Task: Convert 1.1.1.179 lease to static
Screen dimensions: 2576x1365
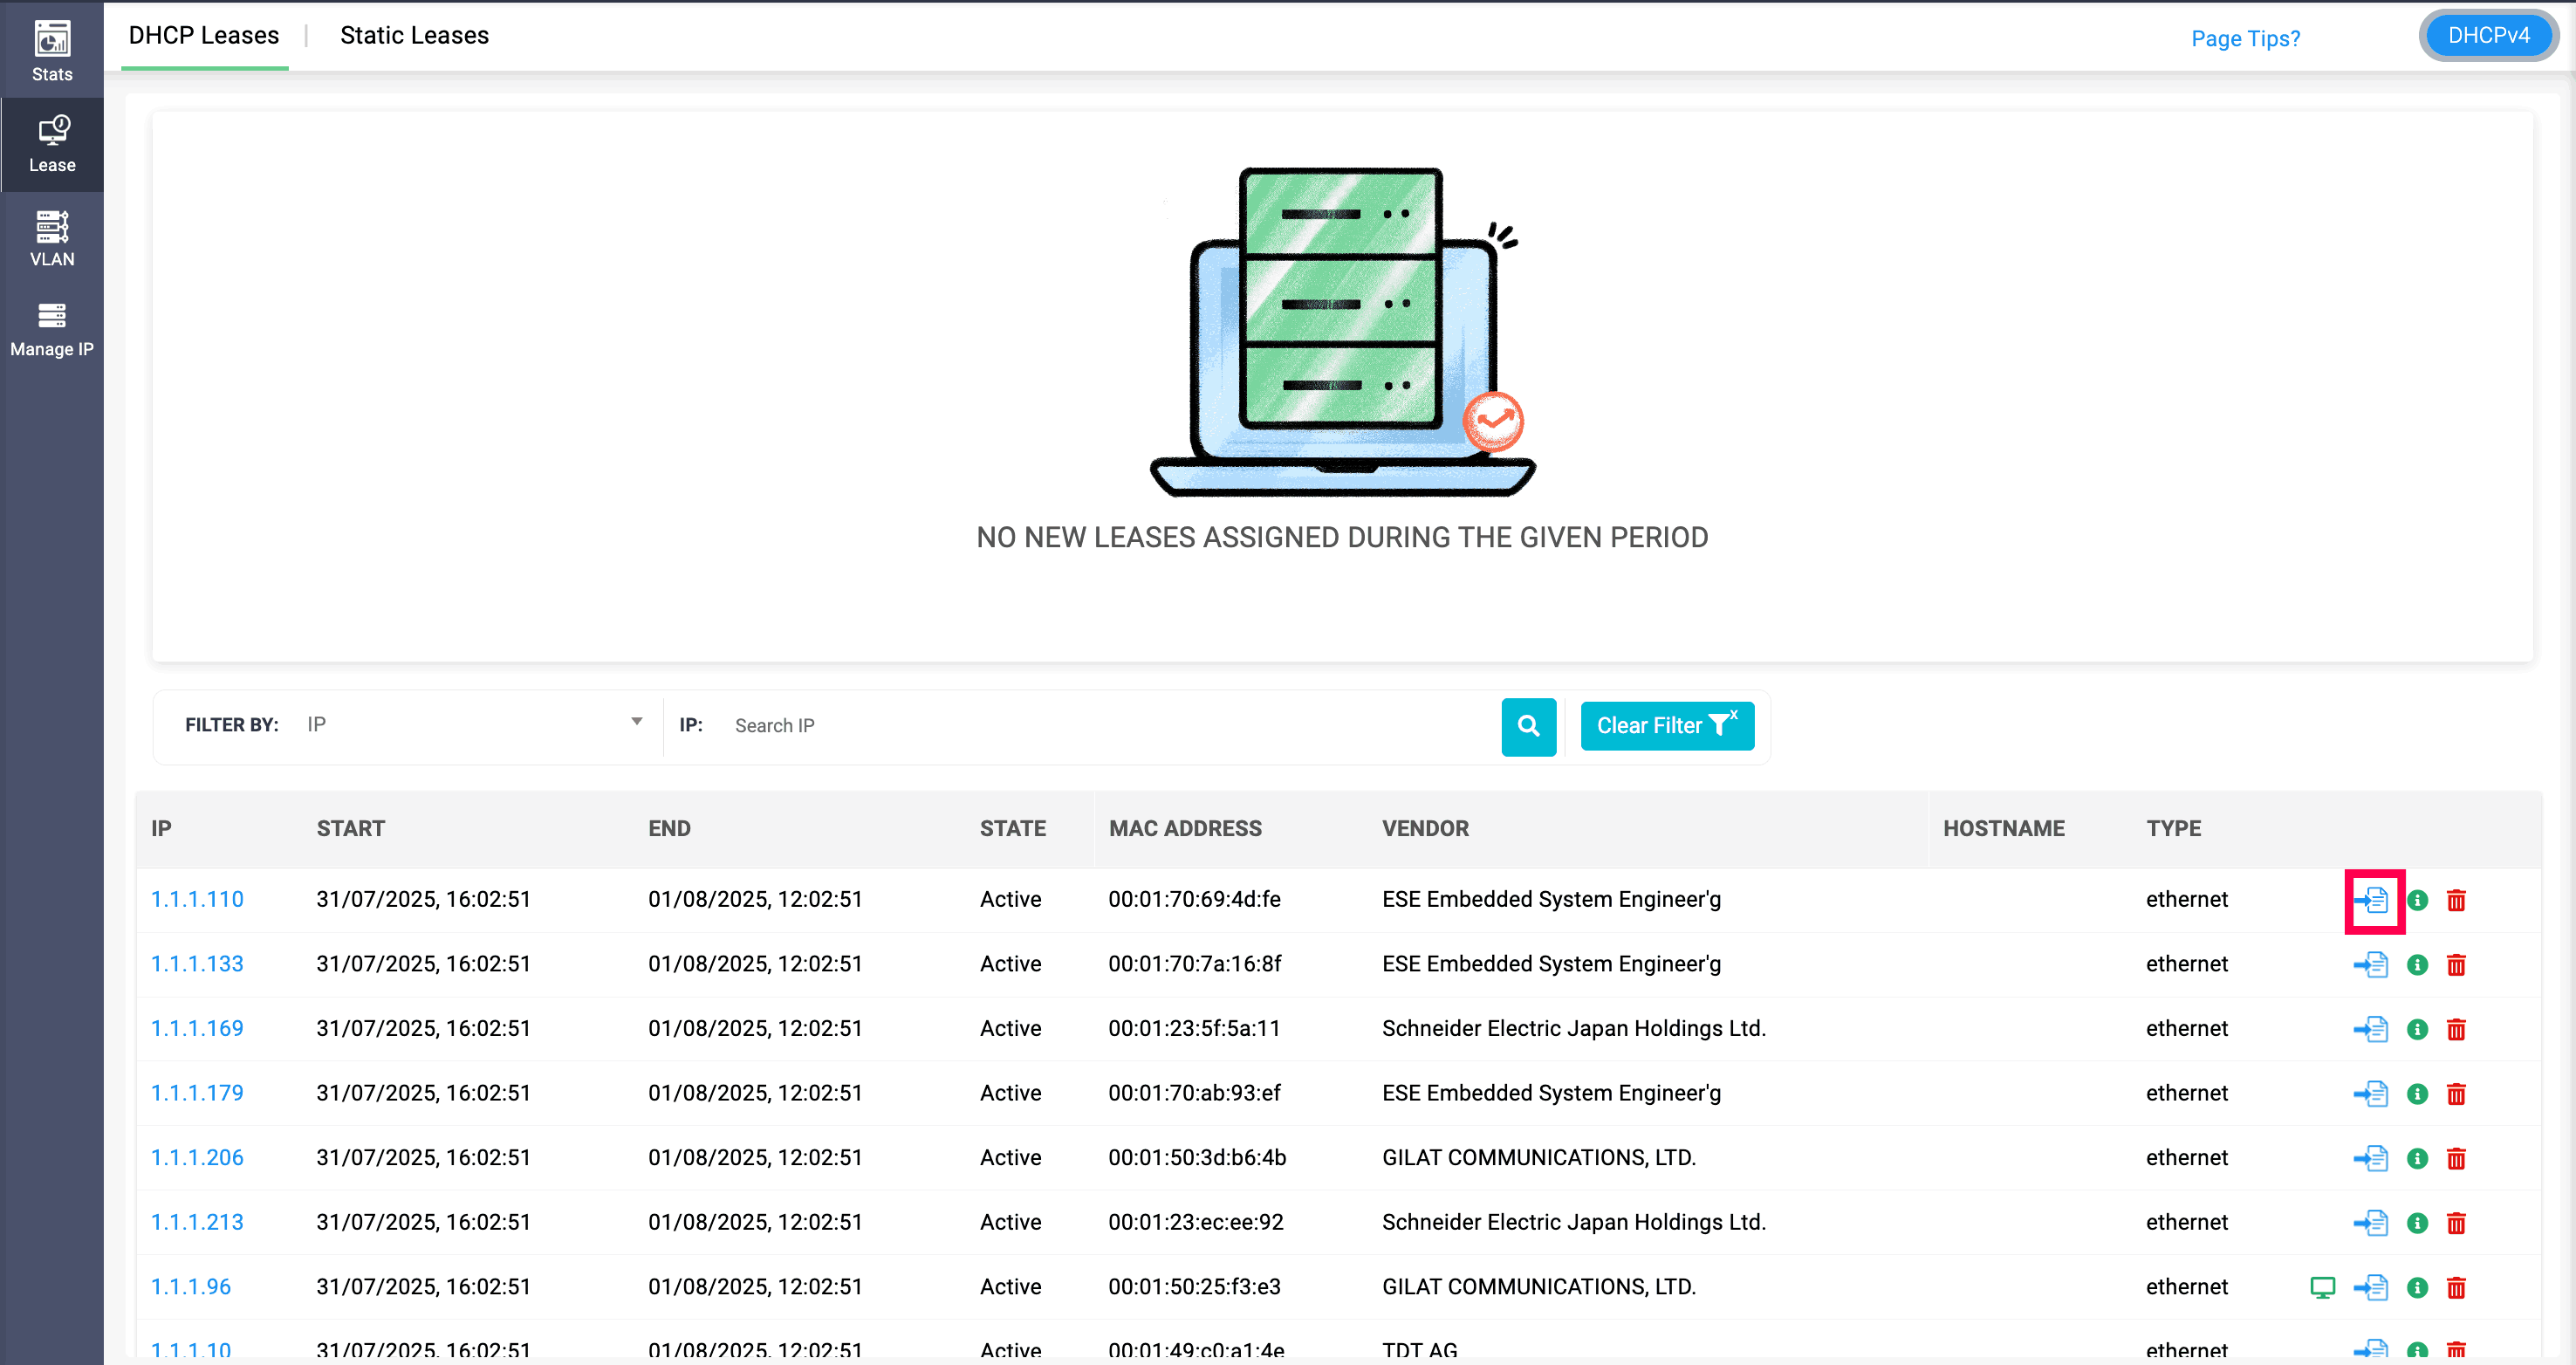Action: click(2370, 1094)
